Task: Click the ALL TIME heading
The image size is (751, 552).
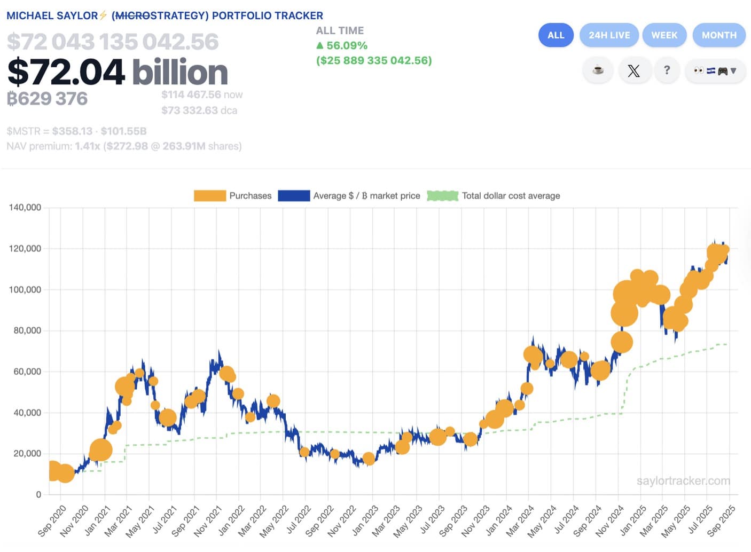Action: (x=340, y=30)
